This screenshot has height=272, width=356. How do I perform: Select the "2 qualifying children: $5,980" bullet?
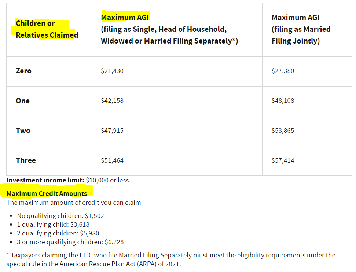coord(58,233)
